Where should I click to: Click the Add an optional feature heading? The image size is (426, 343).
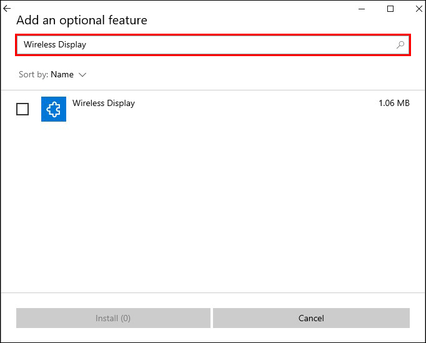(x=82, y=21)
